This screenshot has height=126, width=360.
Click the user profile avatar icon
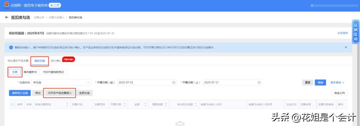(312, 6)
